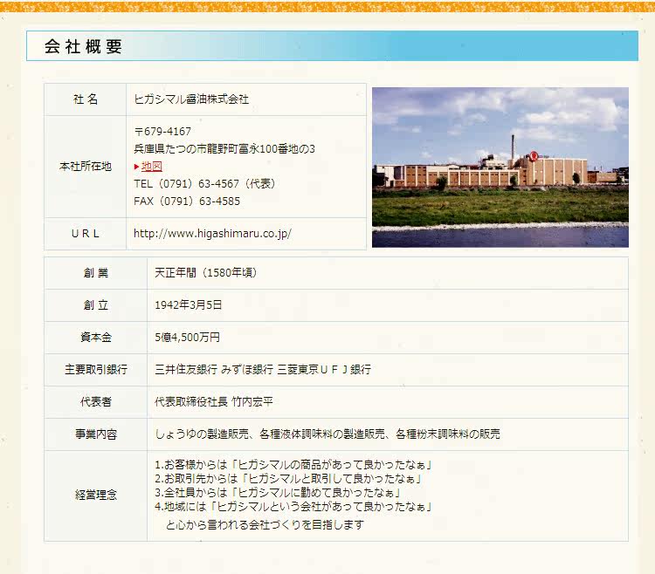The width and height of the screenshot is (655, 574).
Task: Click the 主要取引銀行 row label
Action: pyautogui.click(x=96, y=370)
